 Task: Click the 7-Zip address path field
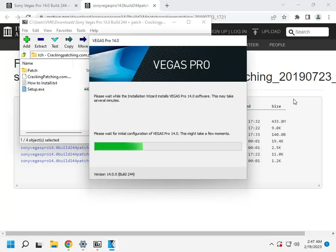click(x=60, y=55)
